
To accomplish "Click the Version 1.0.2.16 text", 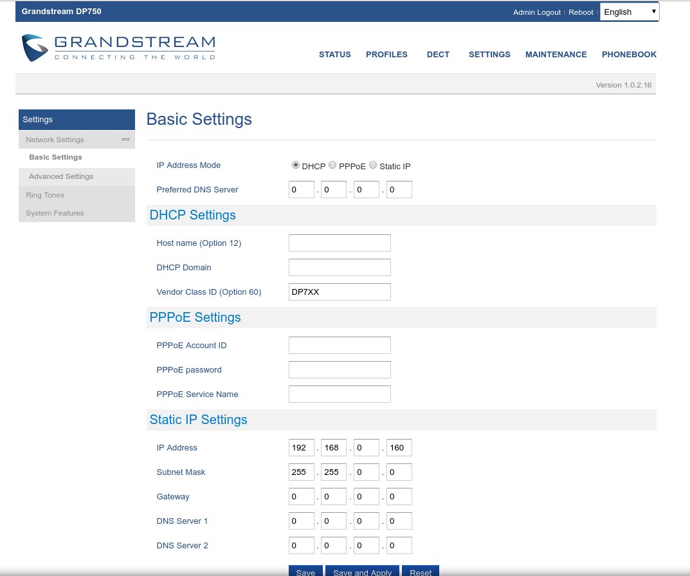I will [x=624, y=85].
